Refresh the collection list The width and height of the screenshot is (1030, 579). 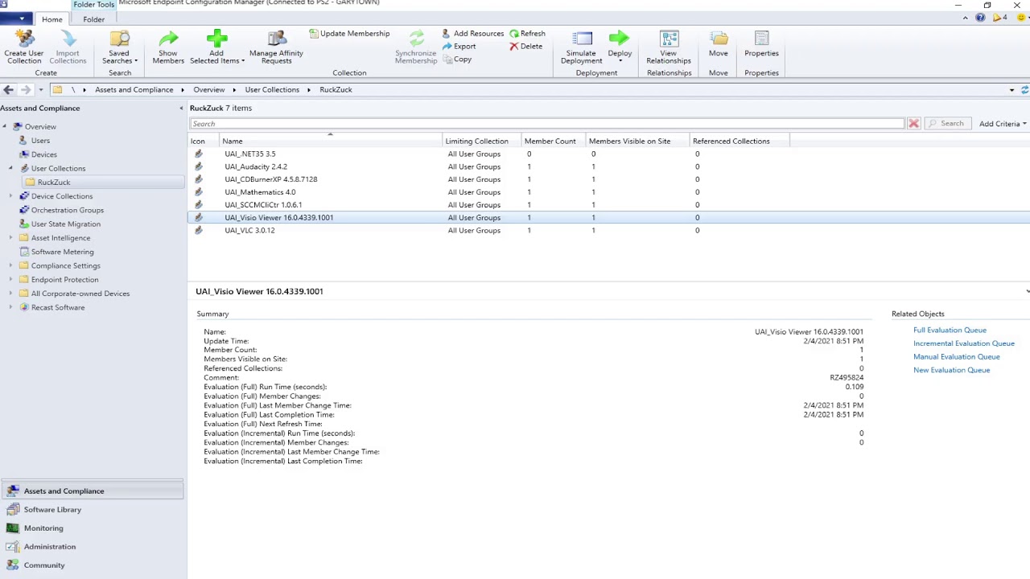pos(527,34)
